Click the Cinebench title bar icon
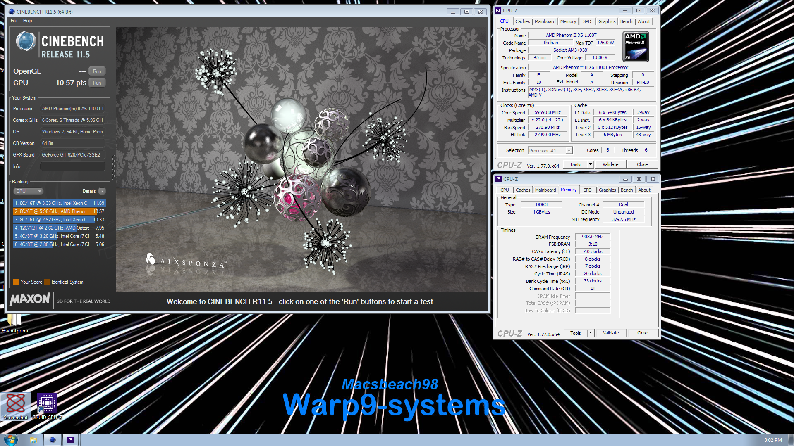The height and width of the screenshot is (446, 794). (x=12, y=12)
